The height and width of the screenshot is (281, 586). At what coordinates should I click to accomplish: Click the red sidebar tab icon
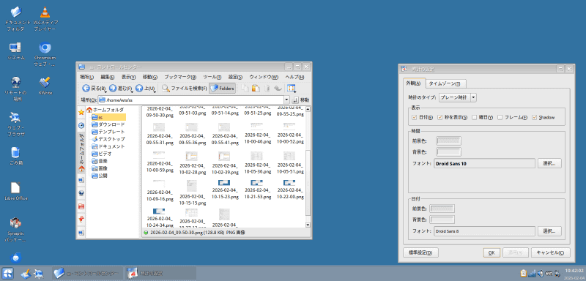(x=81, y=206)
